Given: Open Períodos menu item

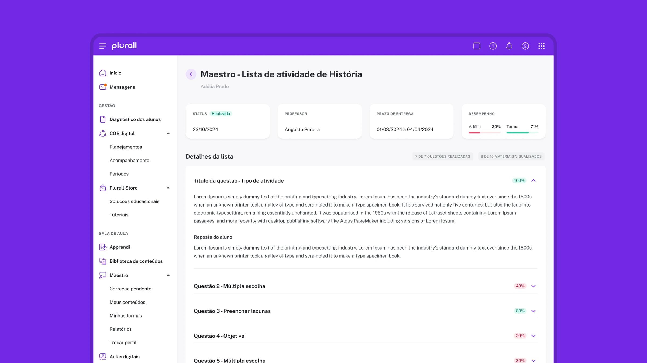Looking at the screenshot, I should (x=119, y=174).
